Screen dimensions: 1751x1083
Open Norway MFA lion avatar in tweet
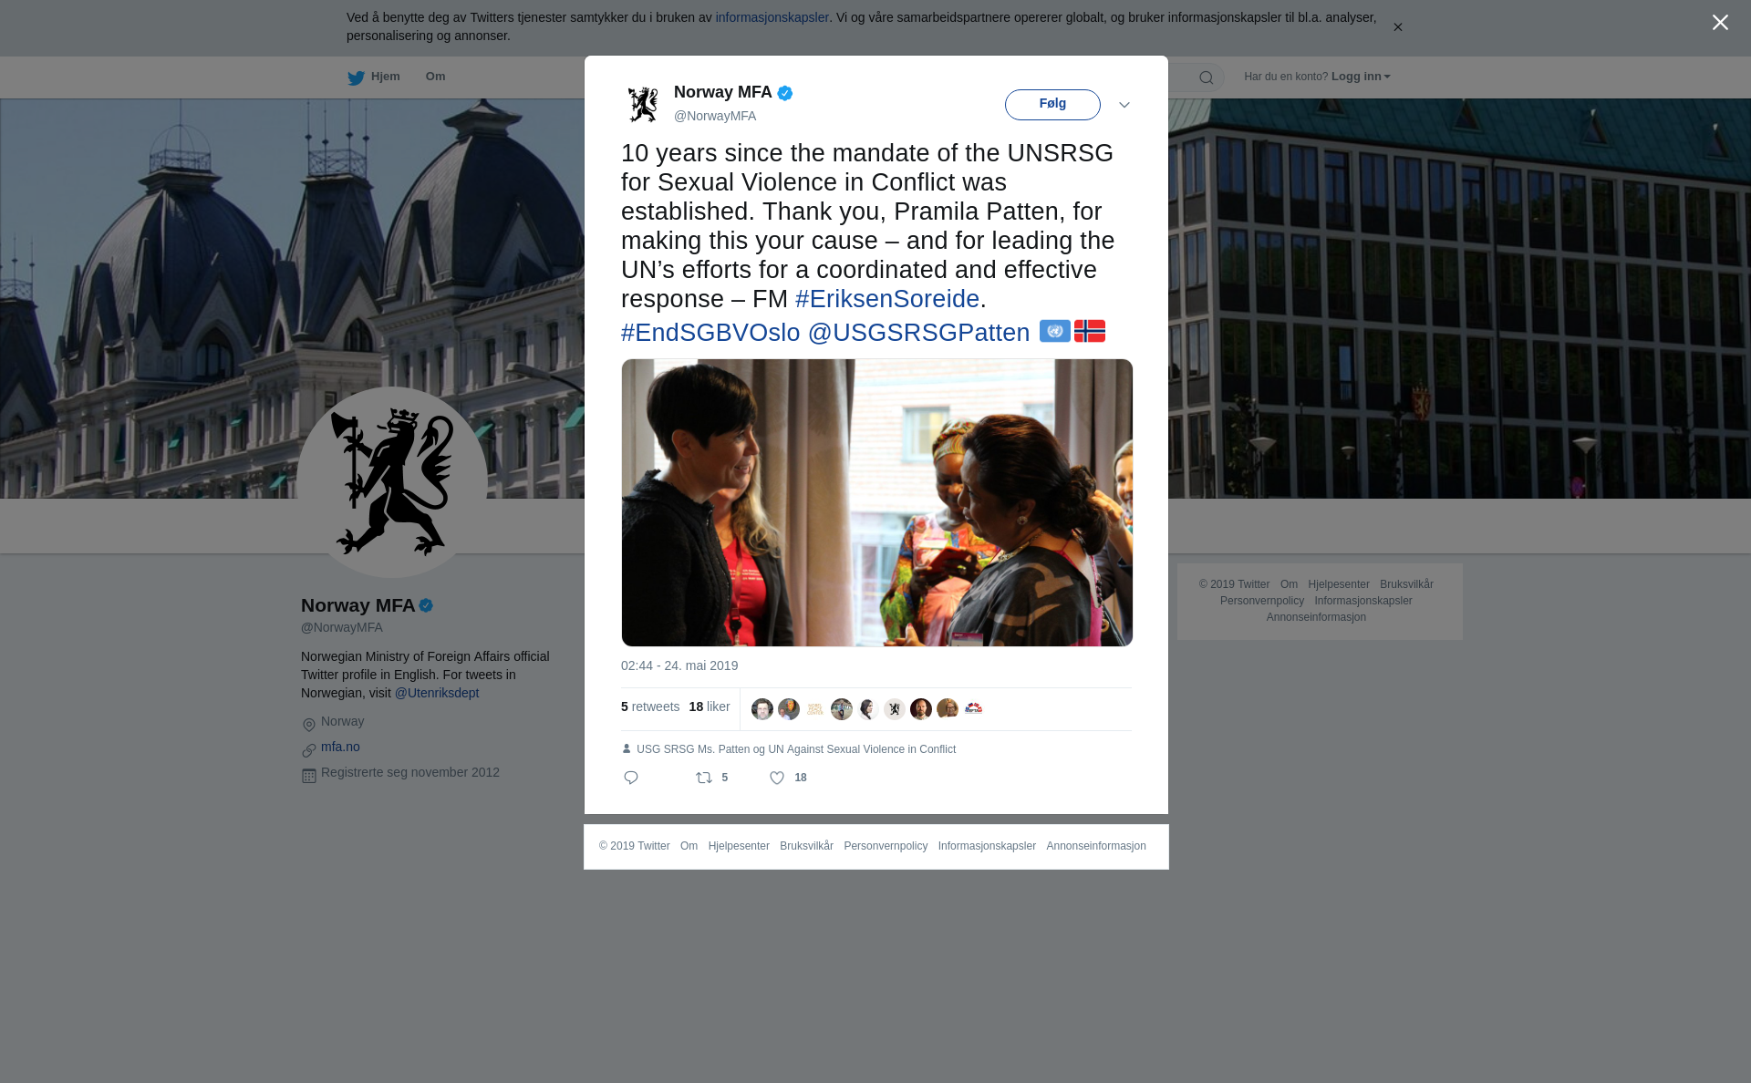coord(643,104)
